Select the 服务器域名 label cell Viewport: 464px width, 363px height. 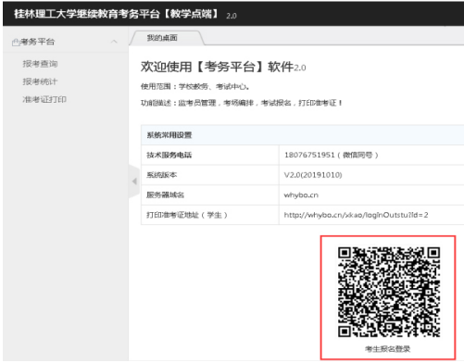[210, 194]
